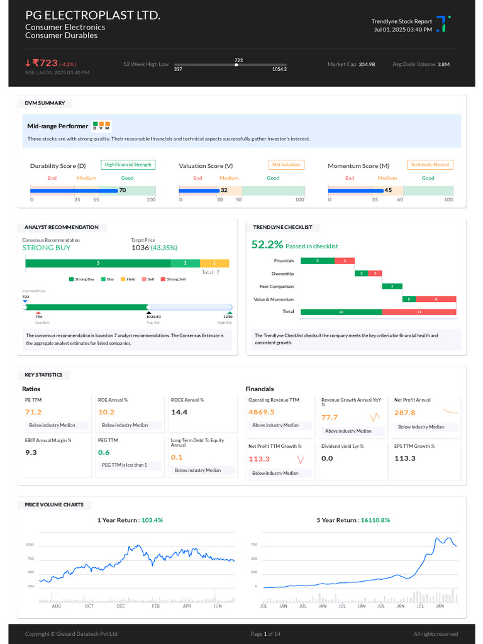Click the Trendlyne logo icon
Screen dimensions: 483x644
click(443, 24)
